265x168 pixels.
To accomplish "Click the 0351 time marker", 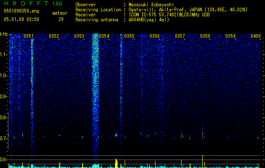I will tap(28, 36).
